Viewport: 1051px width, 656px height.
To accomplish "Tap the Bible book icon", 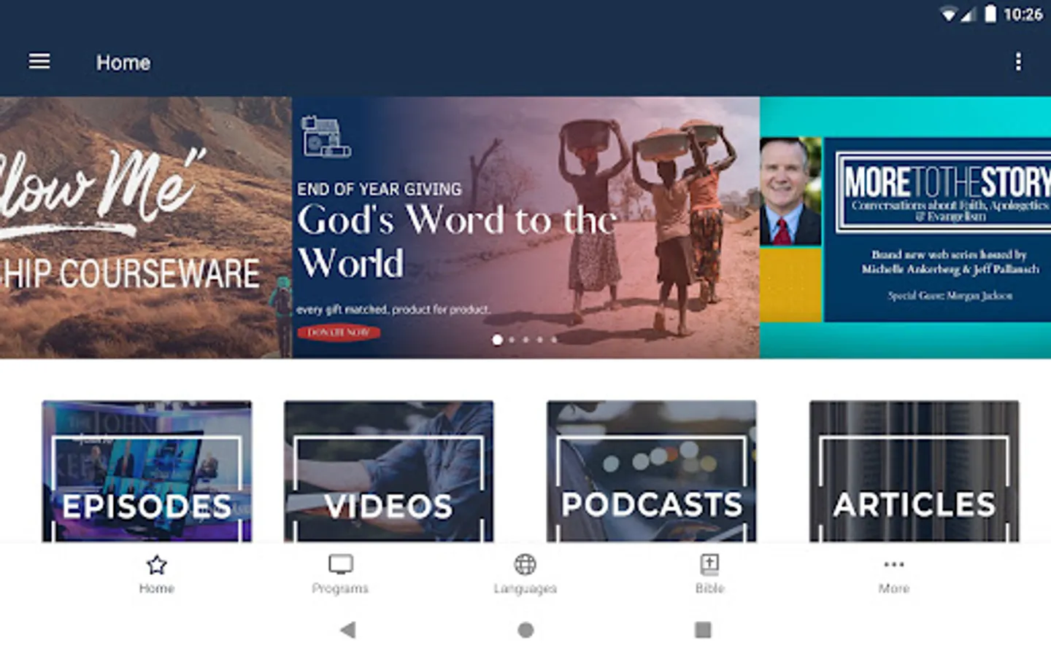I will [709, 564].
